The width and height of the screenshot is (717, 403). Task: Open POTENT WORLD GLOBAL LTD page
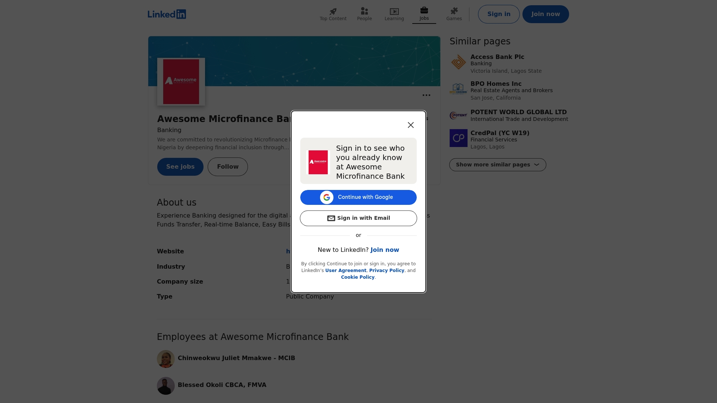pyautogui.click(x=519, y=112)
